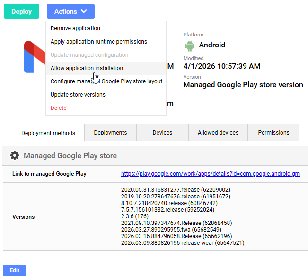This screenshot has width=308, height=278.
Task: Select version 2020.05.31.316831277.release (62209002)
Action: tap(176, 190)
